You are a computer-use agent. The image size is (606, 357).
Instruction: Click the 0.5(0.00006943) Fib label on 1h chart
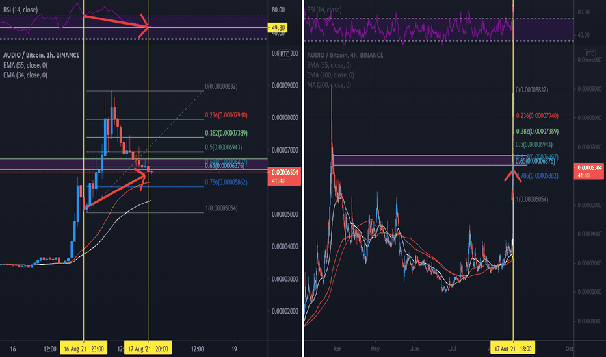(x=224, y=147)
